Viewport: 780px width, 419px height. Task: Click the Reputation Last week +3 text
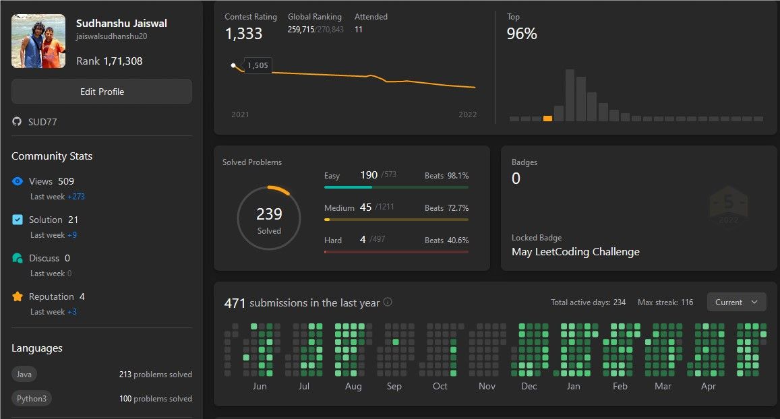(x=53, y=312)
